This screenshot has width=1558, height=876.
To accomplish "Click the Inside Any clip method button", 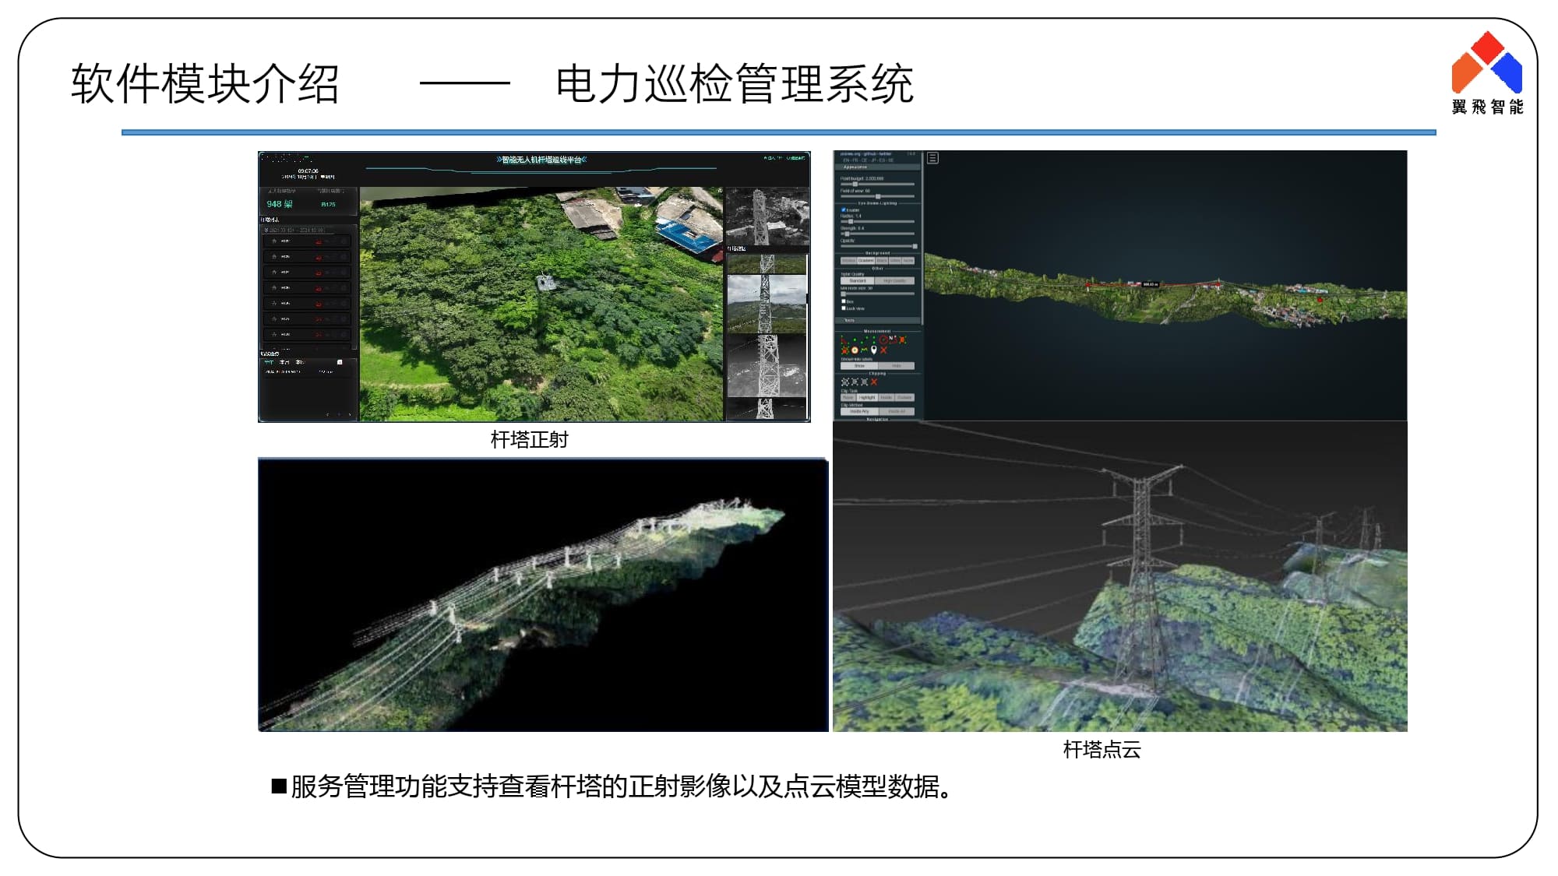I will click(x=859, y=411).
